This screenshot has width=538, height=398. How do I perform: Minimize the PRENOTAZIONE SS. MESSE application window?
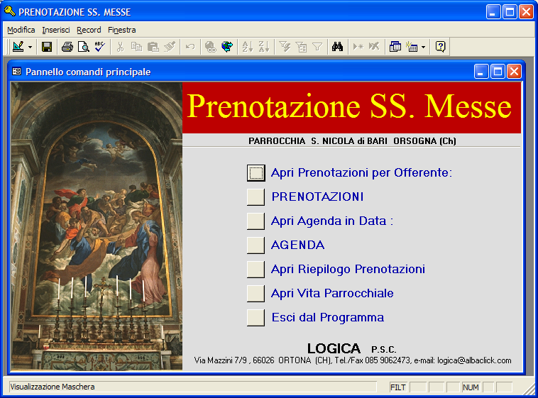tap(493, 12)
